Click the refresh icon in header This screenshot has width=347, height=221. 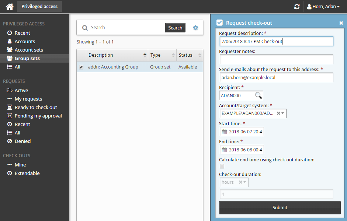(297, 7)
